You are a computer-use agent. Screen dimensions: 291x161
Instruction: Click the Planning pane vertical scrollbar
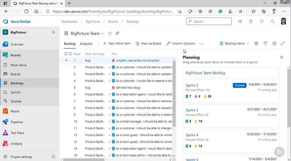(x=289, y=98)
